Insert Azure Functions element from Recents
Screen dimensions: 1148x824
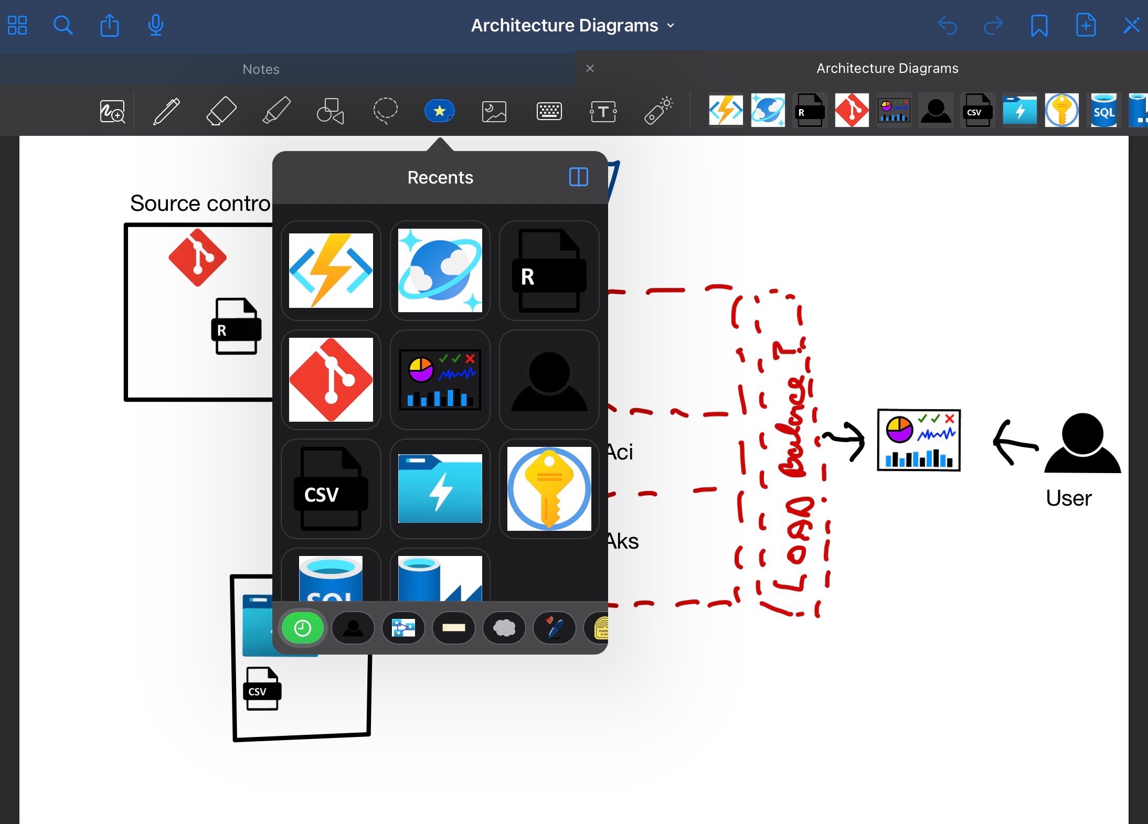point(331,271)
